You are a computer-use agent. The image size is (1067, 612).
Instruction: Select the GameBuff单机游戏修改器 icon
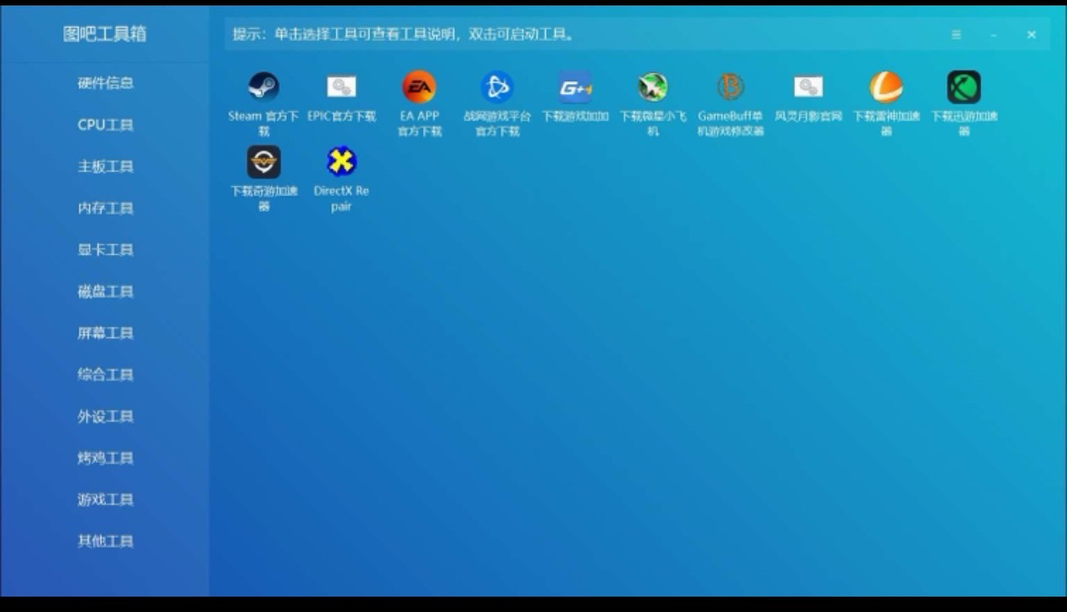click(x=730, y=88)
